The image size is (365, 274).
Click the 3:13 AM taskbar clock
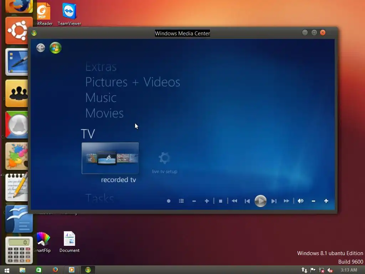coord(349,270)
